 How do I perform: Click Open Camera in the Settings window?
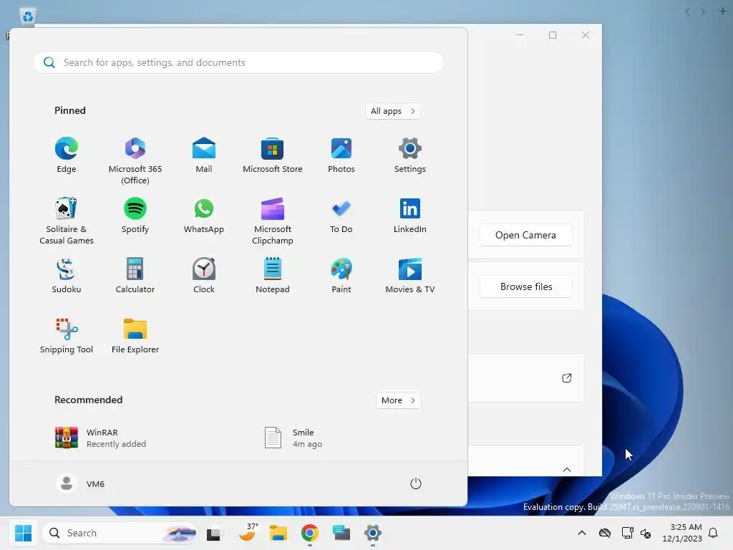tap(525, 235)
